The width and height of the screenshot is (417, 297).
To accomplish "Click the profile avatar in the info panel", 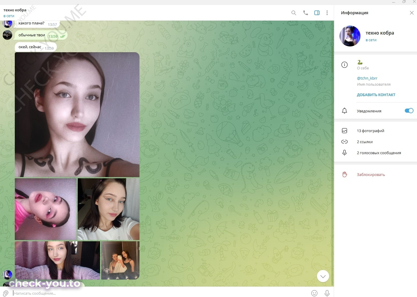I will [350, 36].
